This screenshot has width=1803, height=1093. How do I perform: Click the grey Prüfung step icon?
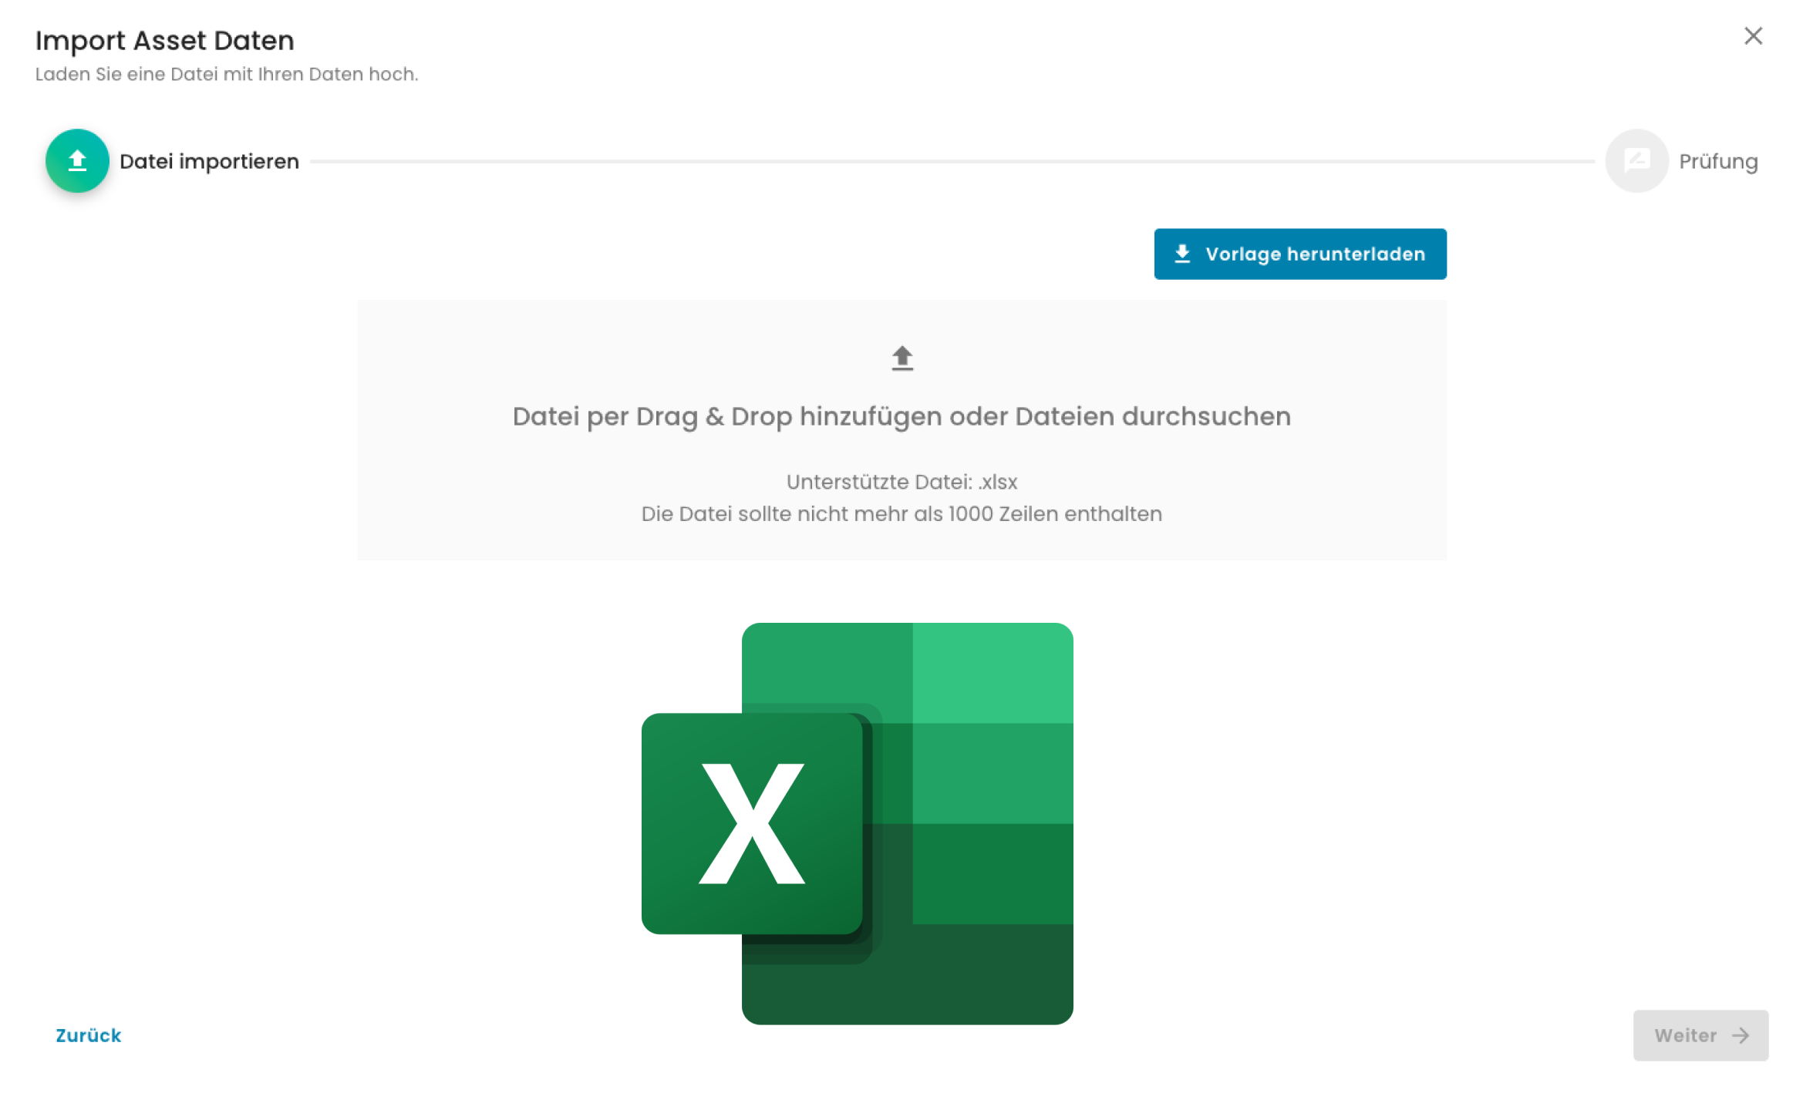tap(1636, 161)
